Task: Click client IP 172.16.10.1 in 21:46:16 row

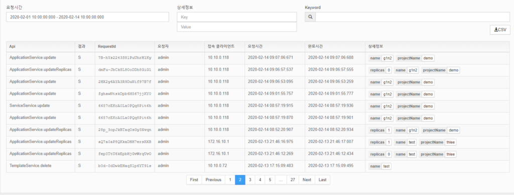Action: 218,142
